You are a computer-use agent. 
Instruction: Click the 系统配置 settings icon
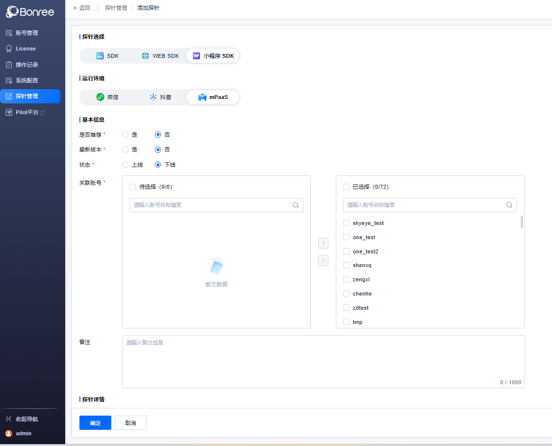(x=9, y=80)
